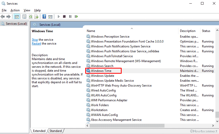The image size is (219, 134).
Task: Open the Help menu
Action: tap(37, 10)
